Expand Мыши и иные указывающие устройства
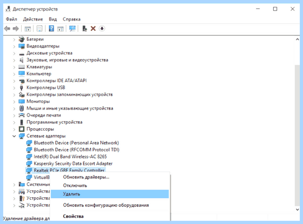The width and height of the screenshot is (303, 224). (14, 108)
